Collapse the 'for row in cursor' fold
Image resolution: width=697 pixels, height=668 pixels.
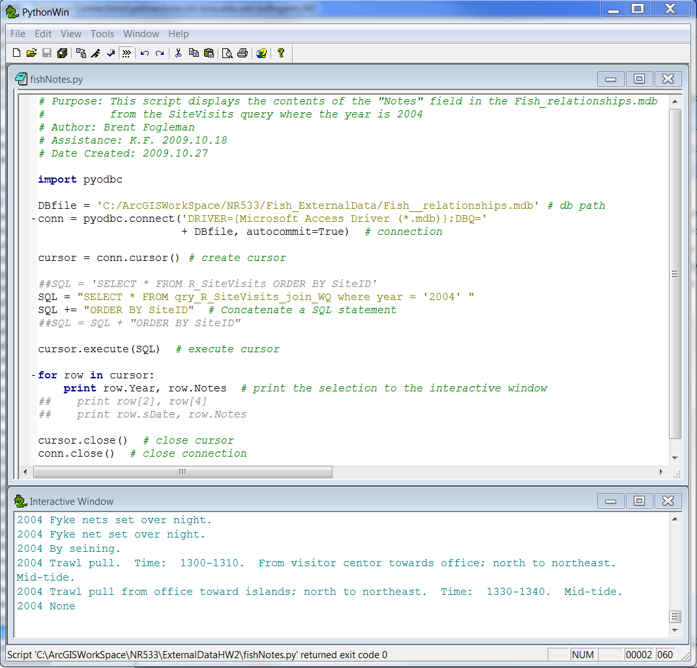click(x=33, y=375)
